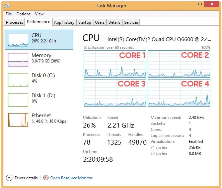Collapse view with Fewer details arrow icon
This screenshot has height=188, width=222.
pyautogui.click(x=9, y=178)
